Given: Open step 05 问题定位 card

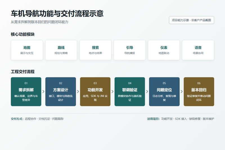Looking at the screenshot, I should [x=164, y=92].
